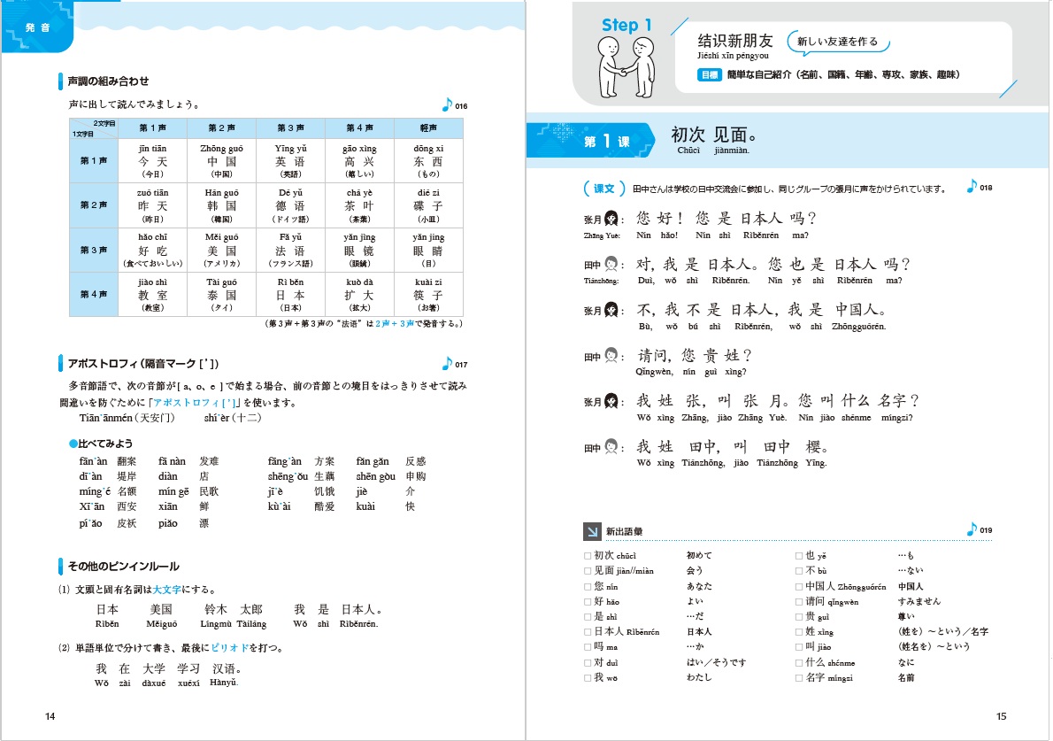Tick the checkbox for 初次 chūcì

click(x=588, y=556)
